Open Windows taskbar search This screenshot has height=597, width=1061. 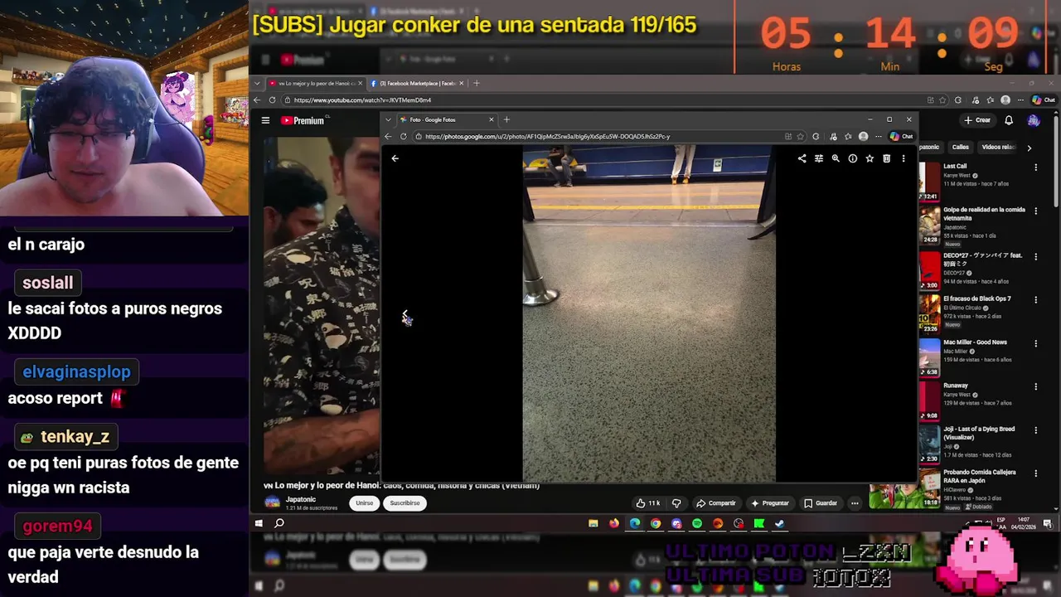(x=279, y=523)
